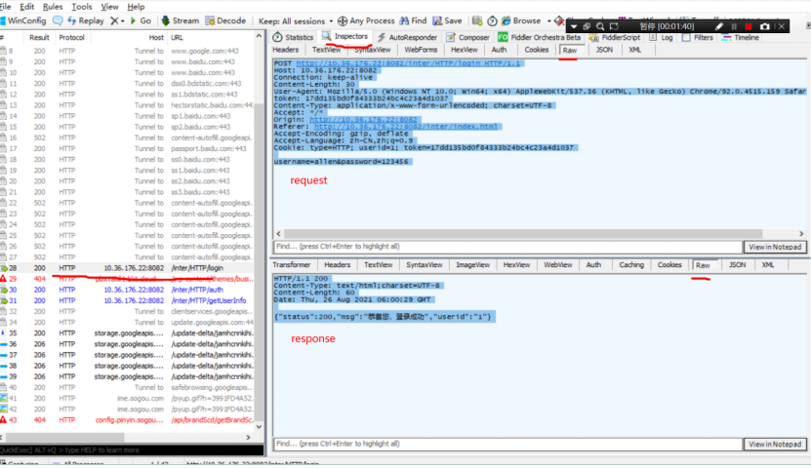Viewport: 811px width, 469px height.
Task: Replay the selected session
Action: click(85, 20)
